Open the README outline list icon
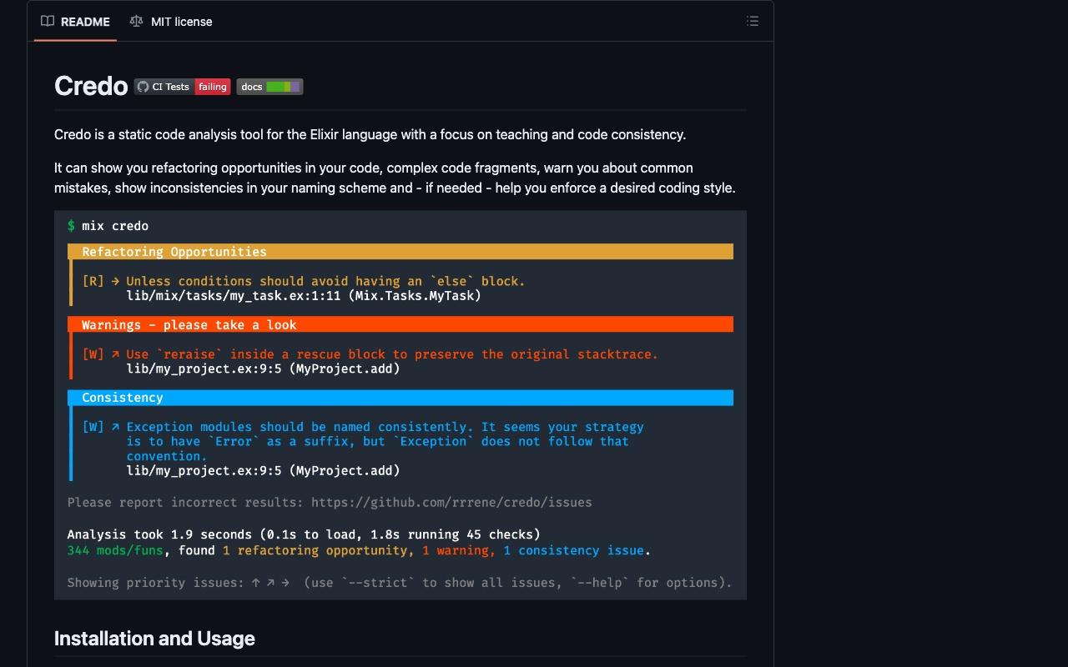The height and width of the screenshot is (667, 1068). (x=753, y=22)
